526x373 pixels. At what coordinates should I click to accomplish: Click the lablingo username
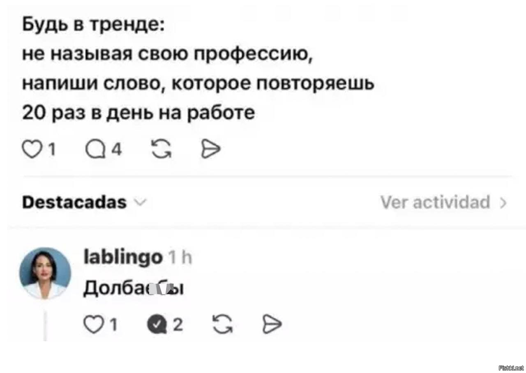pos(122,258)
